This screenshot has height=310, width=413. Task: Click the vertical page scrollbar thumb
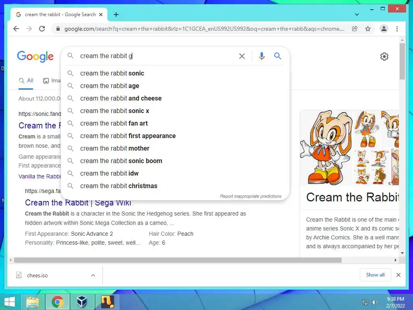click(402, 61)
